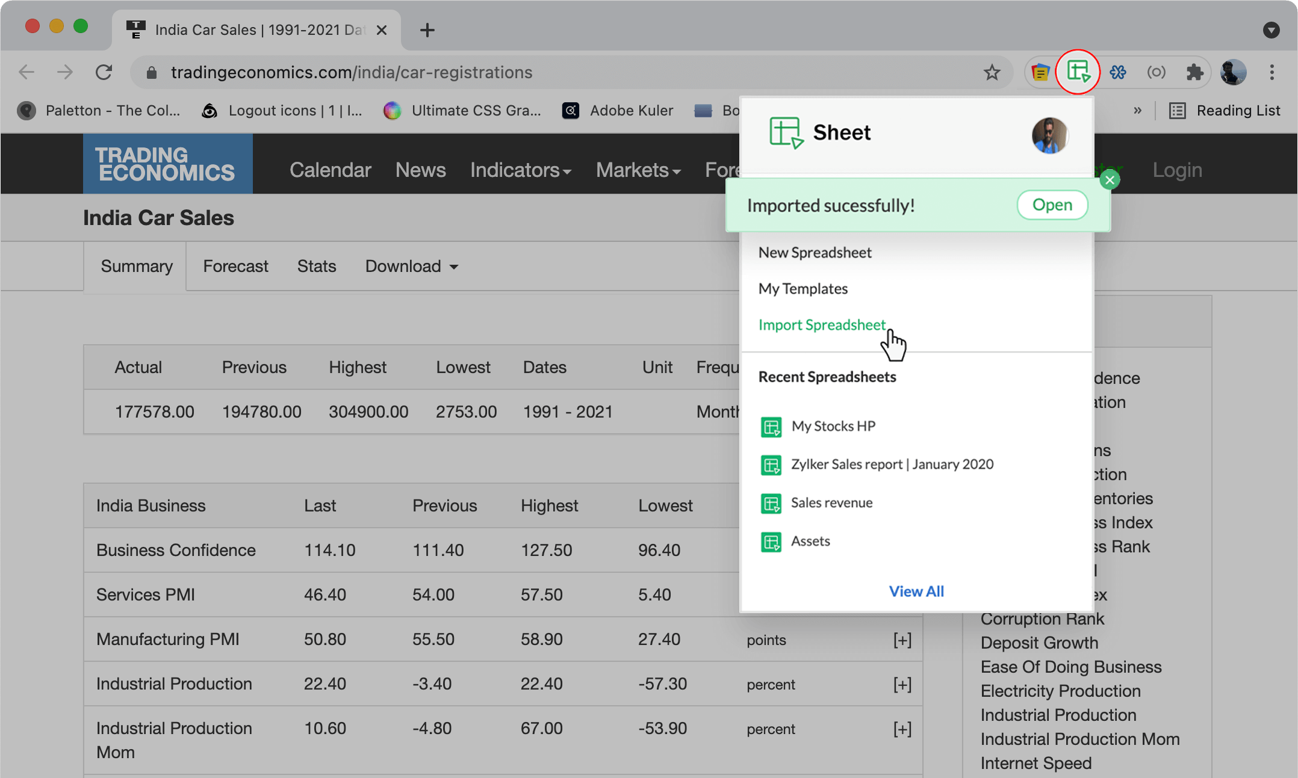Expand Manufacturing PMI row details
Viewport: 1298px width, 778px height.
tap(902, 640)
